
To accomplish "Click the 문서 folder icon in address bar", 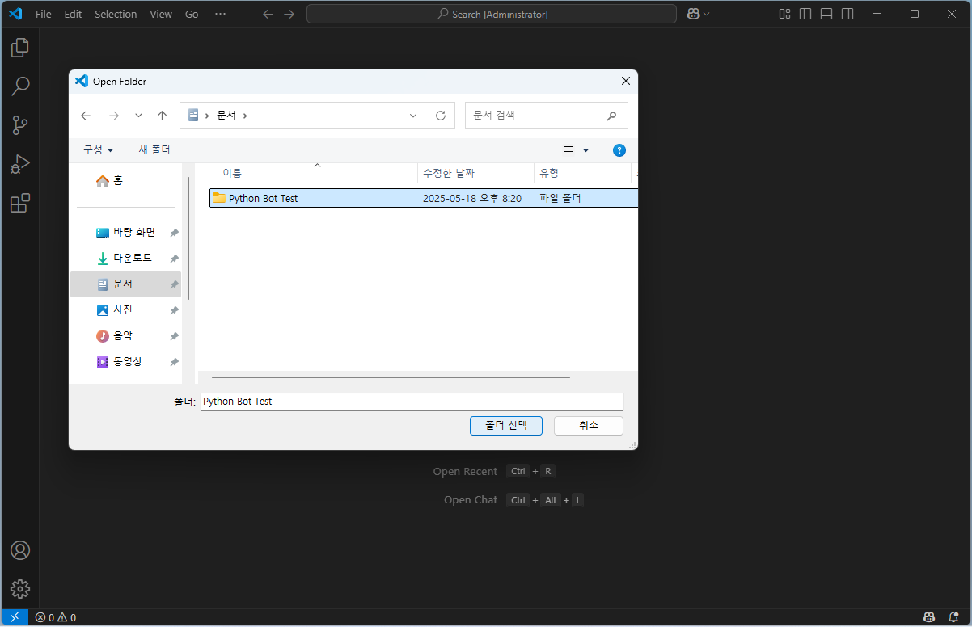I will coord(192,116).
